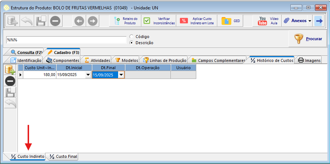Image resolution: width=330 pixels, height=164 pixels.
Task: Open the YouTube Vídeo Aula
Action: click(268, 21)
